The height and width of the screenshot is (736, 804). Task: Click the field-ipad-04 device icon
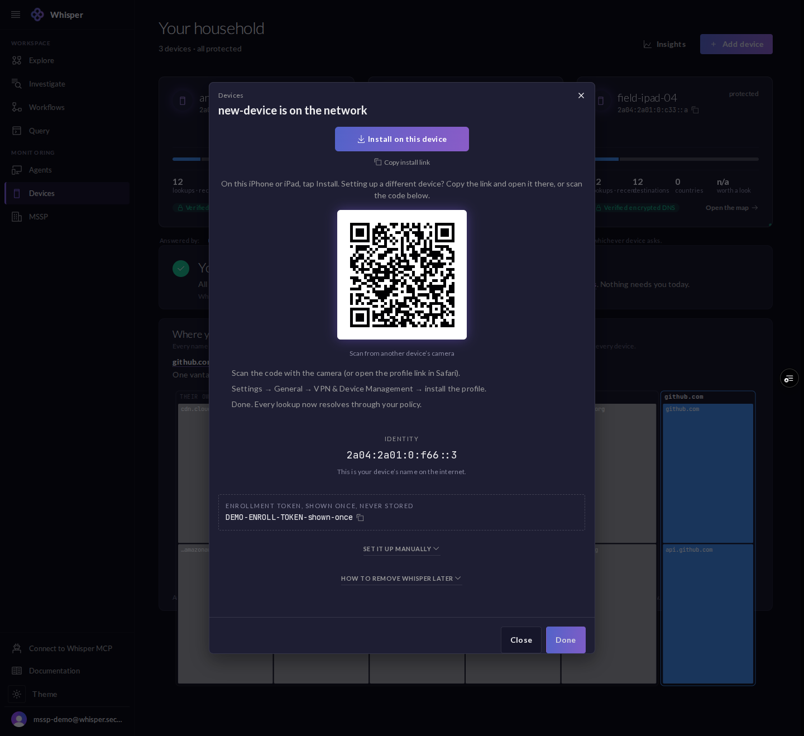(x=601, y=101)
